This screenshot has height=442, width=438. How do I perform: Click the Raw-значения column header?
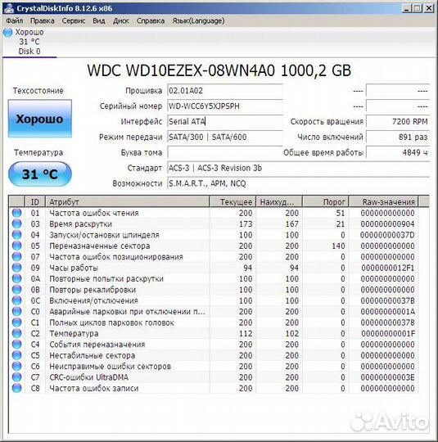click(x=383, y=202)
